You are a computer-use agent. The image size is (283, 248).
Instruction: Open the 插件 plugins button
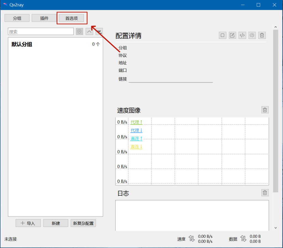(44, 18)
